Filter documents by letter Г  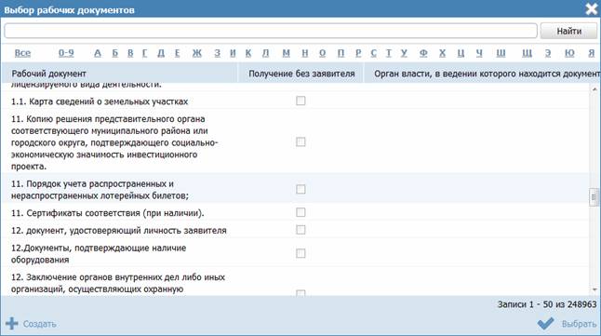point(144,53)
